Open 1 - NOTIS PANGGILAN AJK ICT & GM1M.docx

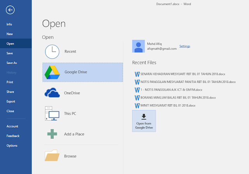point(171,90)
